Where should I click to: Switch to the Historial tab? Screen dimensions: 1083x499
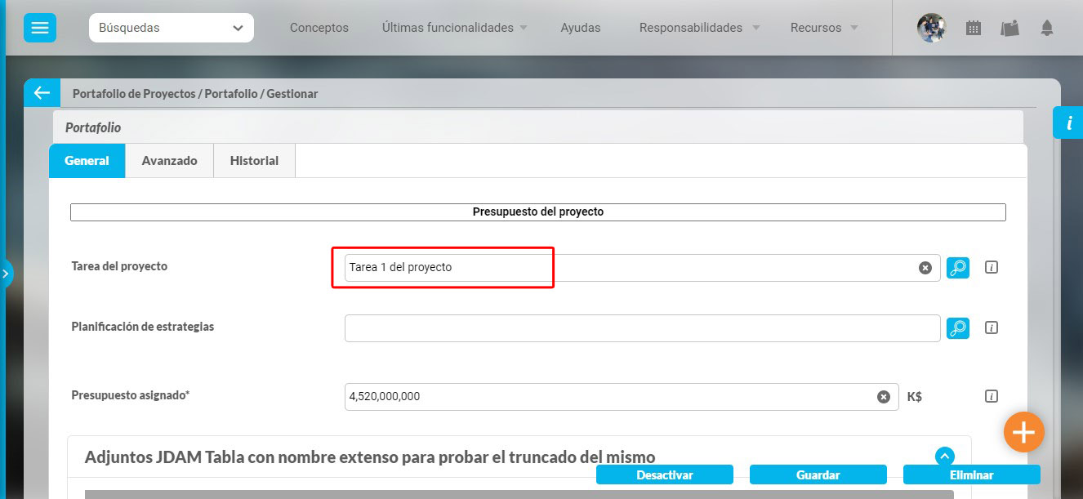click(x=254, y=161)
